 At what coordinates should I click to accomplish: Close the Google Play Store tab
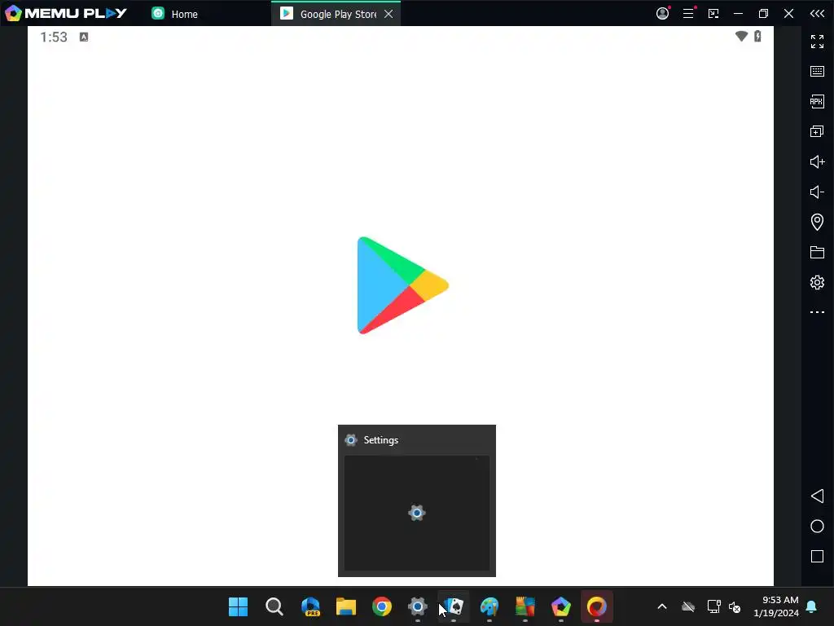[388, 14]
